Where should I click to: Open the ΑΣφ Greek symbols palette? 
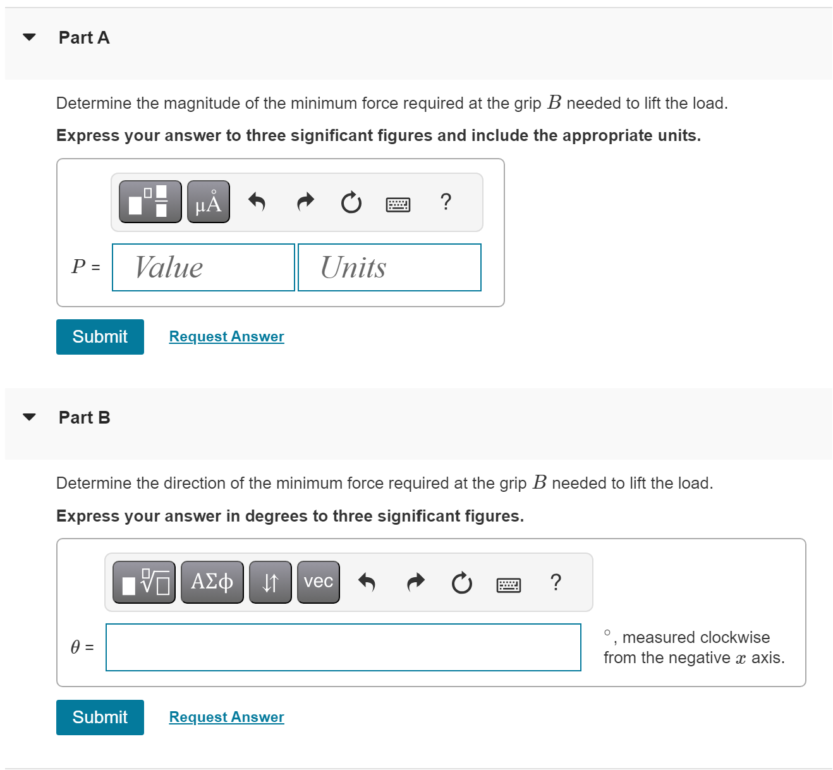point(212,582)
